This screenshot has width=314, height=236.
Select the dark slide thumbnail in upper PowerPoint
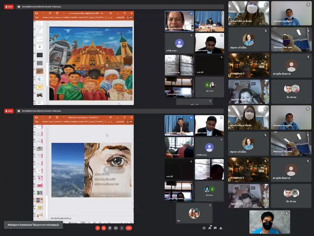click(40, 55)
